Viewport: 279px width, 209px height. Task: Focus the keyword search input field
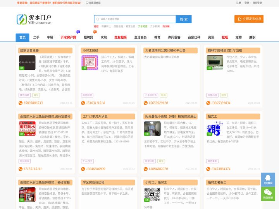[135, 19]
